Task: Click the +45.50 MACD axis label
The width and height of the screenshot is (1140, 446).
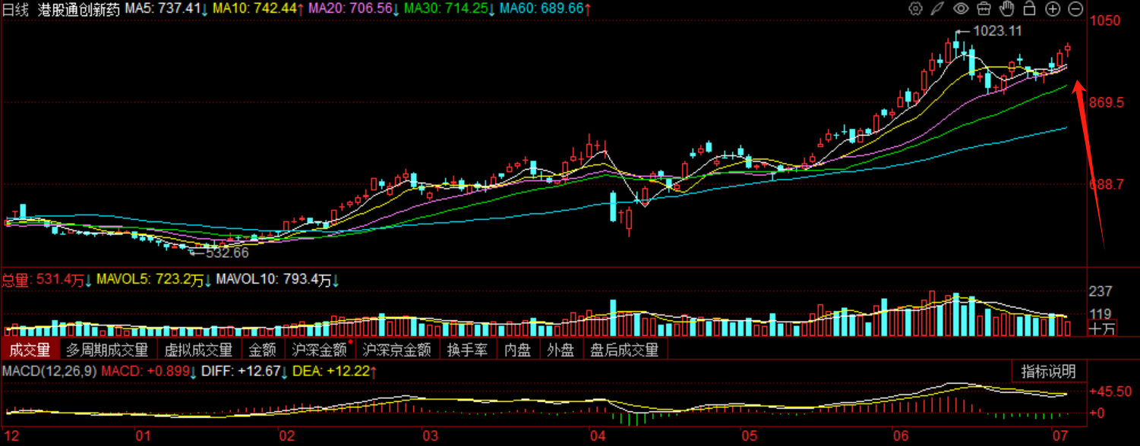Action: tap(1110, 392)
